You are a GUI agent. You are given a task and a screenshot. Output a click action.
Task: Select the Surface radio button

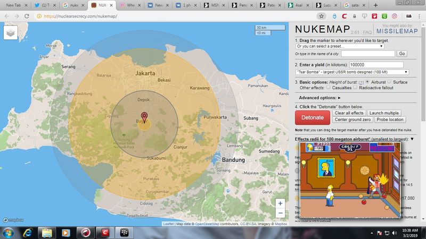point(389,82)
